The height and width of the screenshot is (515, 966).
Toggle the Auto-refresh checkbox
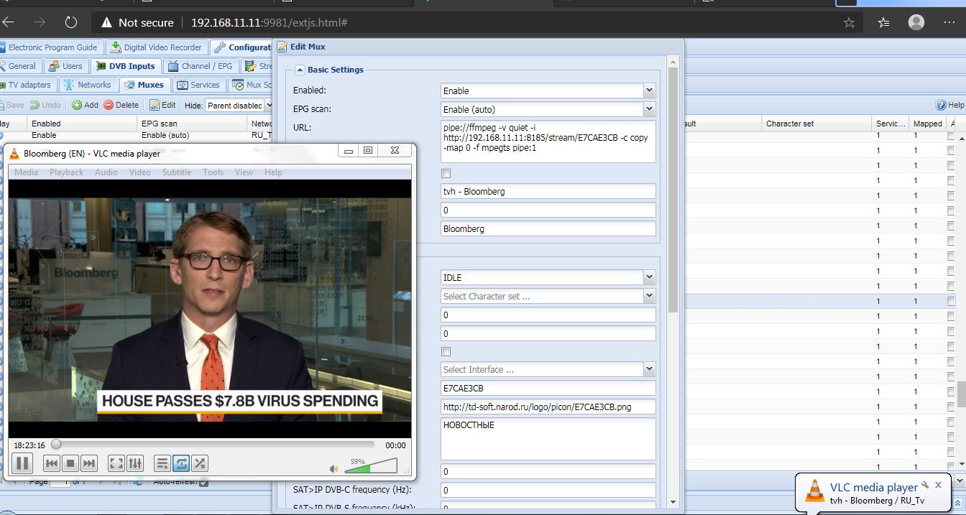pos(203,482)
